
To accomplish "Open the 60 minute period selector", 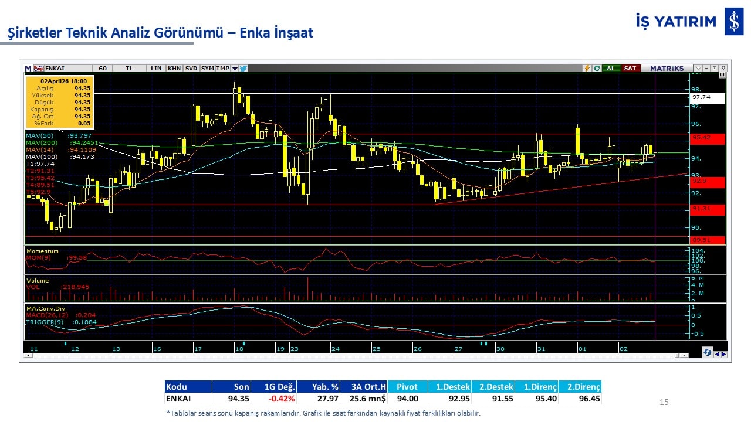I will tap(102, 68).
